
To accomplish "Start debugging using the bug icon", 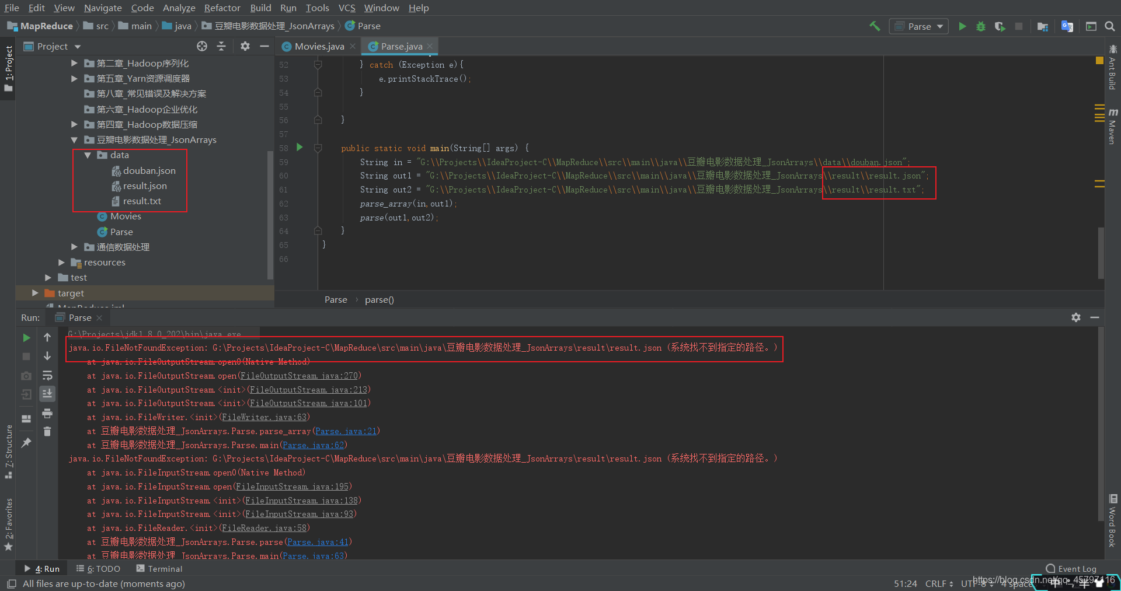I will 981,26.
